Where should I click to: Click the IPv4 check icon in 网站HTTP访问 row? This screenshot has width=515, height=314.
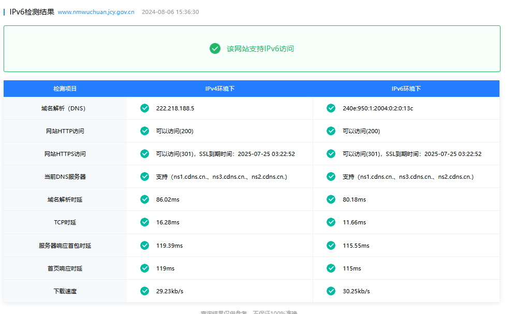pos(145,131)
